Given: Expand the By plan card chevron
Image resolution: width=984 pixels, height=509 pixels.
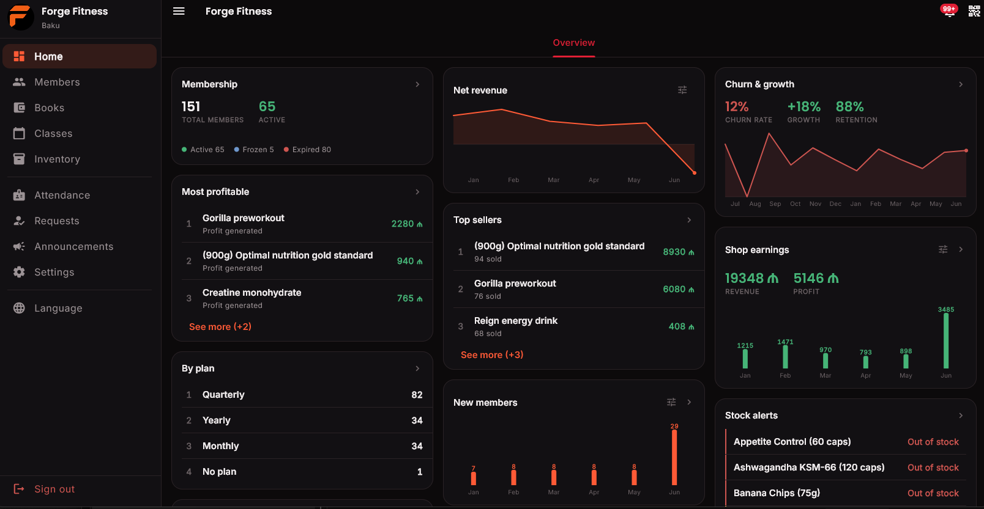Looking at the screenshot, I should [417, 368].
